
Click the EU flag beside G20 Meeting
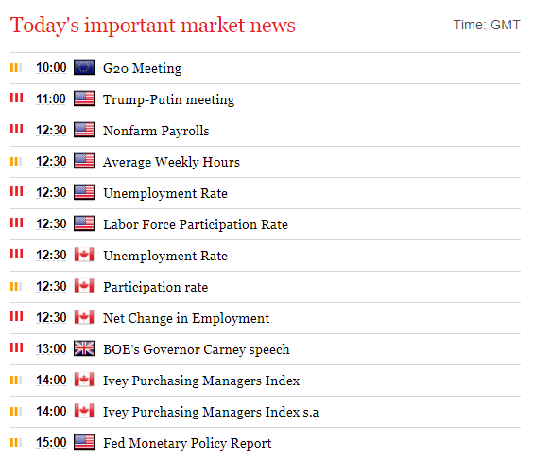[x=84, y=67]
